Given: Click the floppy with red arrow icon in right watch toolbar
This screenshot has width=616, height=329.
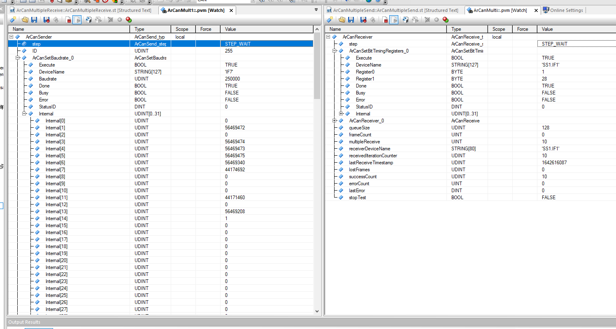Looking at the screenshot, I should [363, 19].
